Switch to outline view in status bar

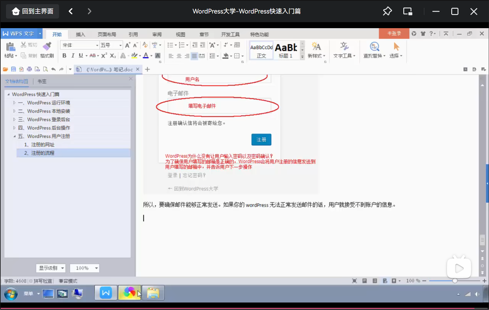[375, 281]
